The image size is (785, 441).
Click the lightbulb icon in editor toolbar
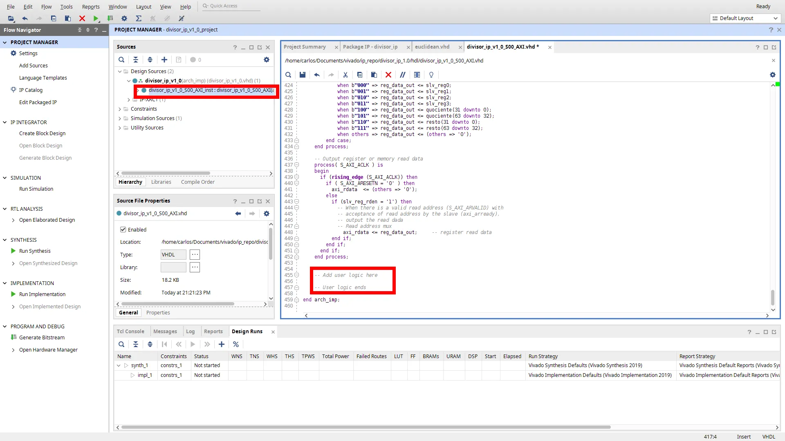(x=431, y=75)
